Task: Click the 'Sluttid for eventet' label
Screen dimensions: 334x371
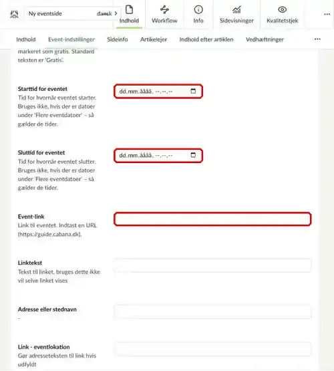Action: (x=41, y=152)
